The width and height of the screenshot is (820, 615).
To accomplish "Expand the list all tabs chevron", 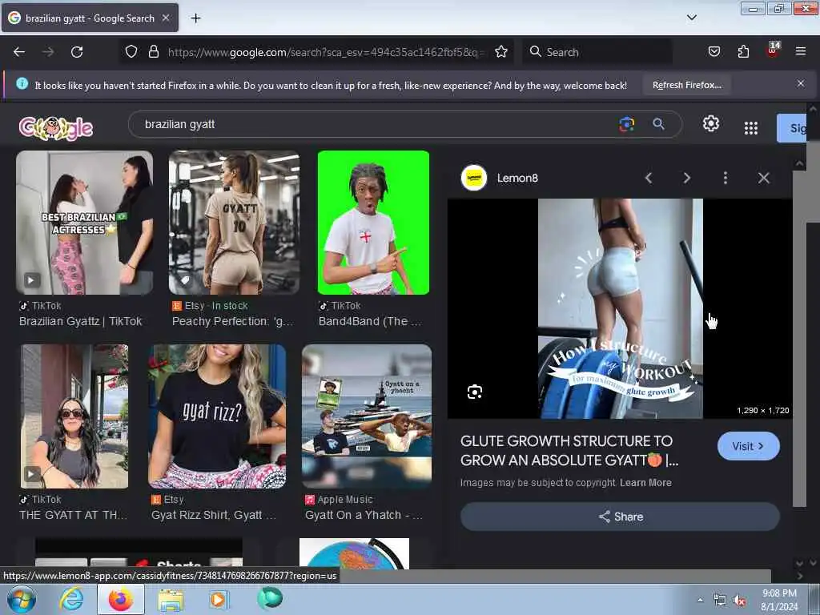I will [x=691, y=18].
